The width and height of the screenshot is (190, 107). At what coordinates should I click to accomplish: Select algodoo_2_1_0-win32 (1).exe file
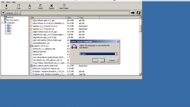pos(45,26)
